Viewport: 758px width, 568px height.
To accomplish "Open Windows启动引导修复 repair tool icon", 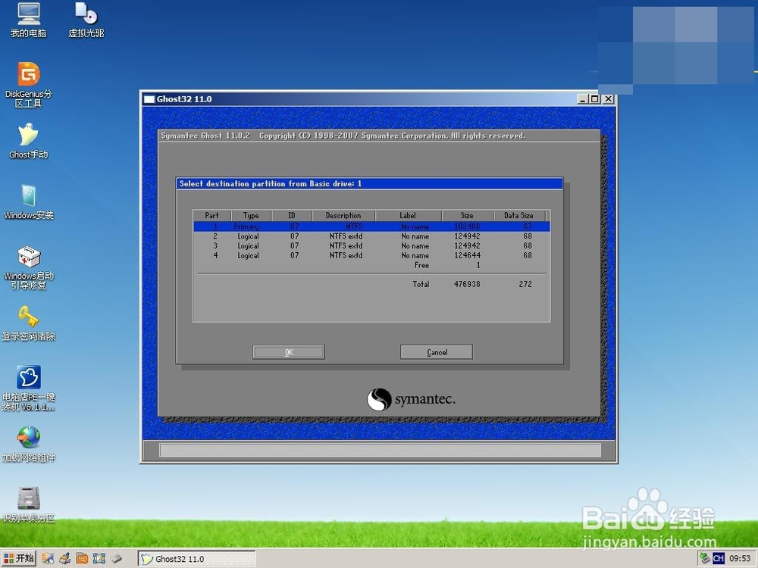I will coord(29,267).
